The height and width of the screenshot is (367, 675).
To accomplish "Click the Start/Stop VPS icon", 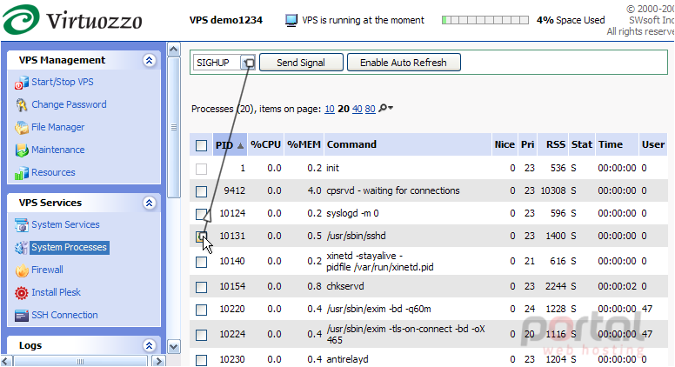I will coord(22,83).
